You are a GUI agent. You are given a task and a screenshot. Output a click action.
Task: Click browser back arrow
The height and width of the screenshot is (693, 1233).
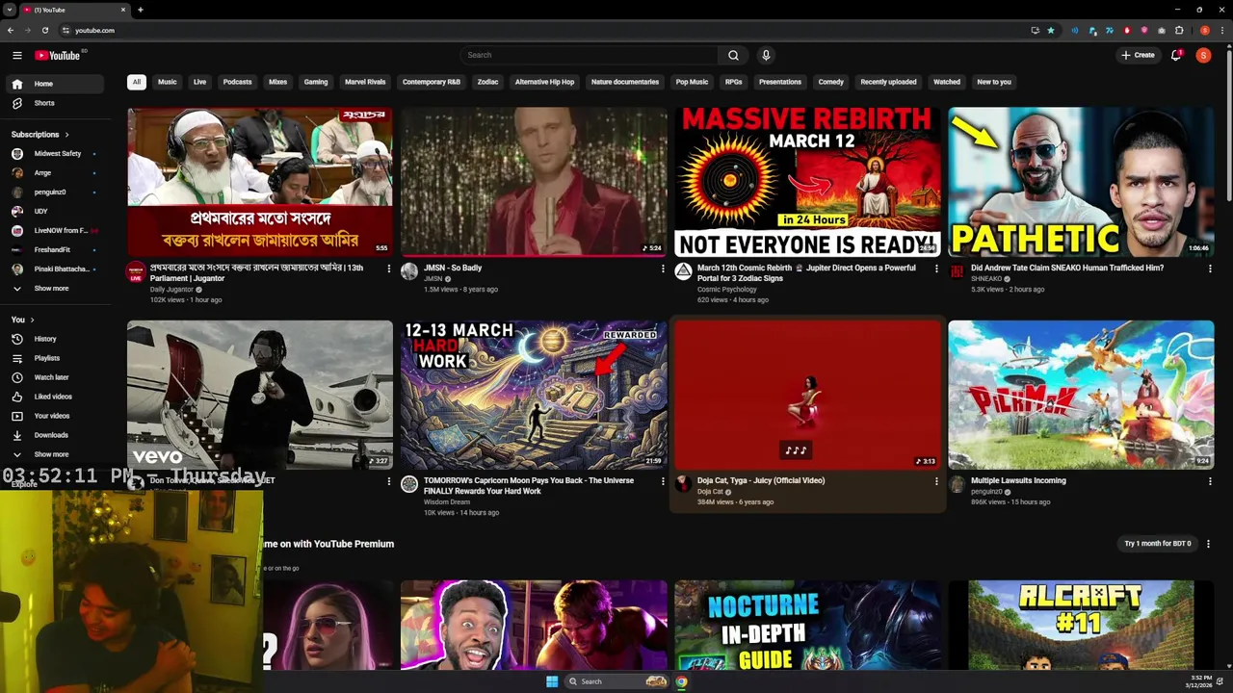click(11, 30)
